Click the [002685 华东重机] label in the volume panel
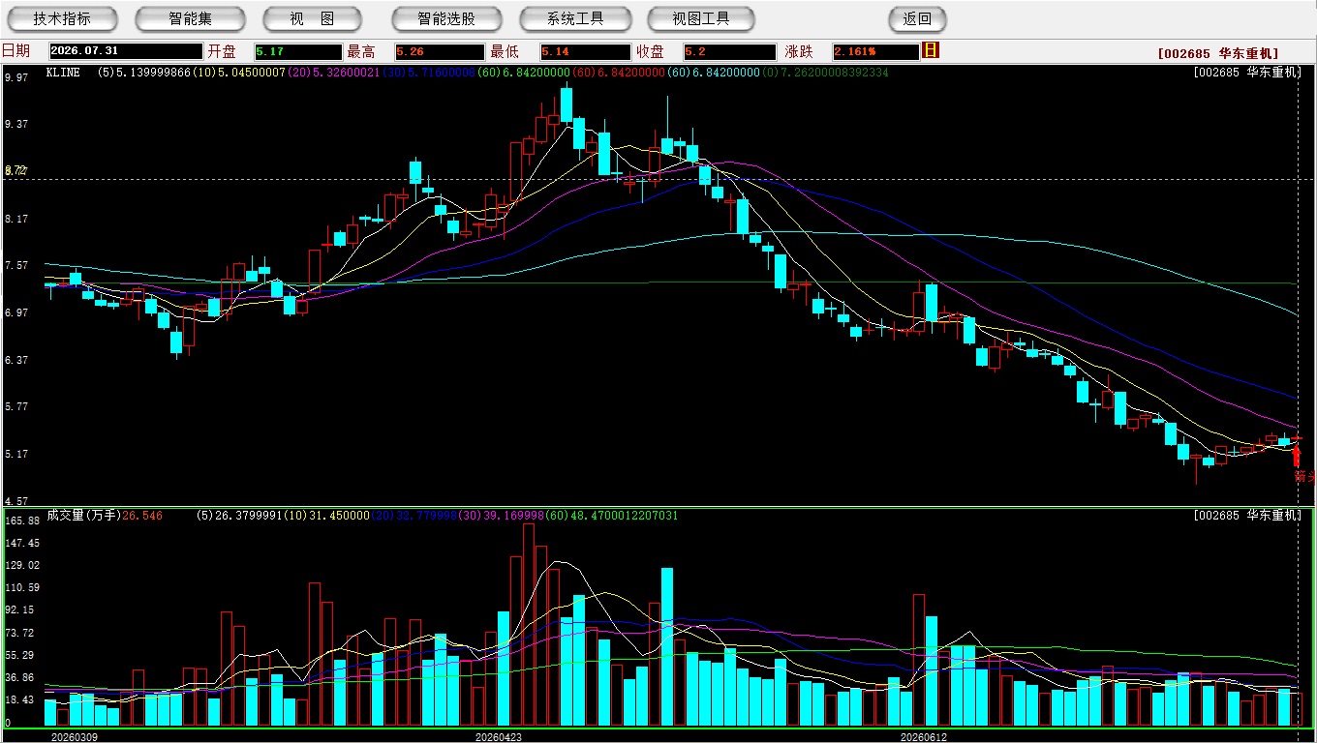 click(x=1247, y=516)
